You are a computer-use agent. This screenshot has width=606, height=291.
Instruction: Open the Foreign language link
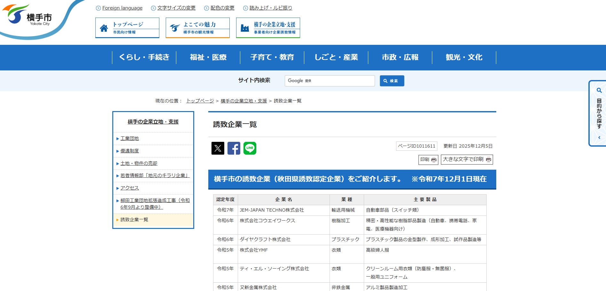[122, 8]
